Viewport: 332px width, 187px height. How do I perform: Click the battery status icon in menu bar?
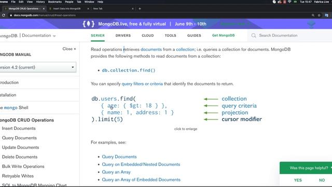pyautogui.click(x=295, y=2)
